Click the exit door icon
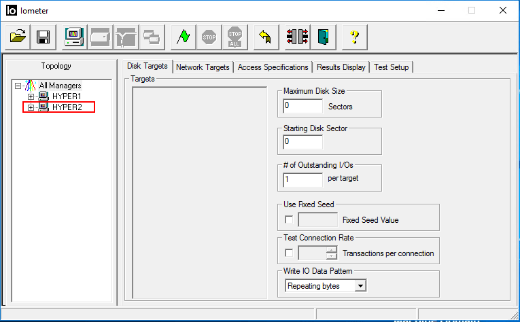Viewport: 520px width, 322px height. pos(324,37)
